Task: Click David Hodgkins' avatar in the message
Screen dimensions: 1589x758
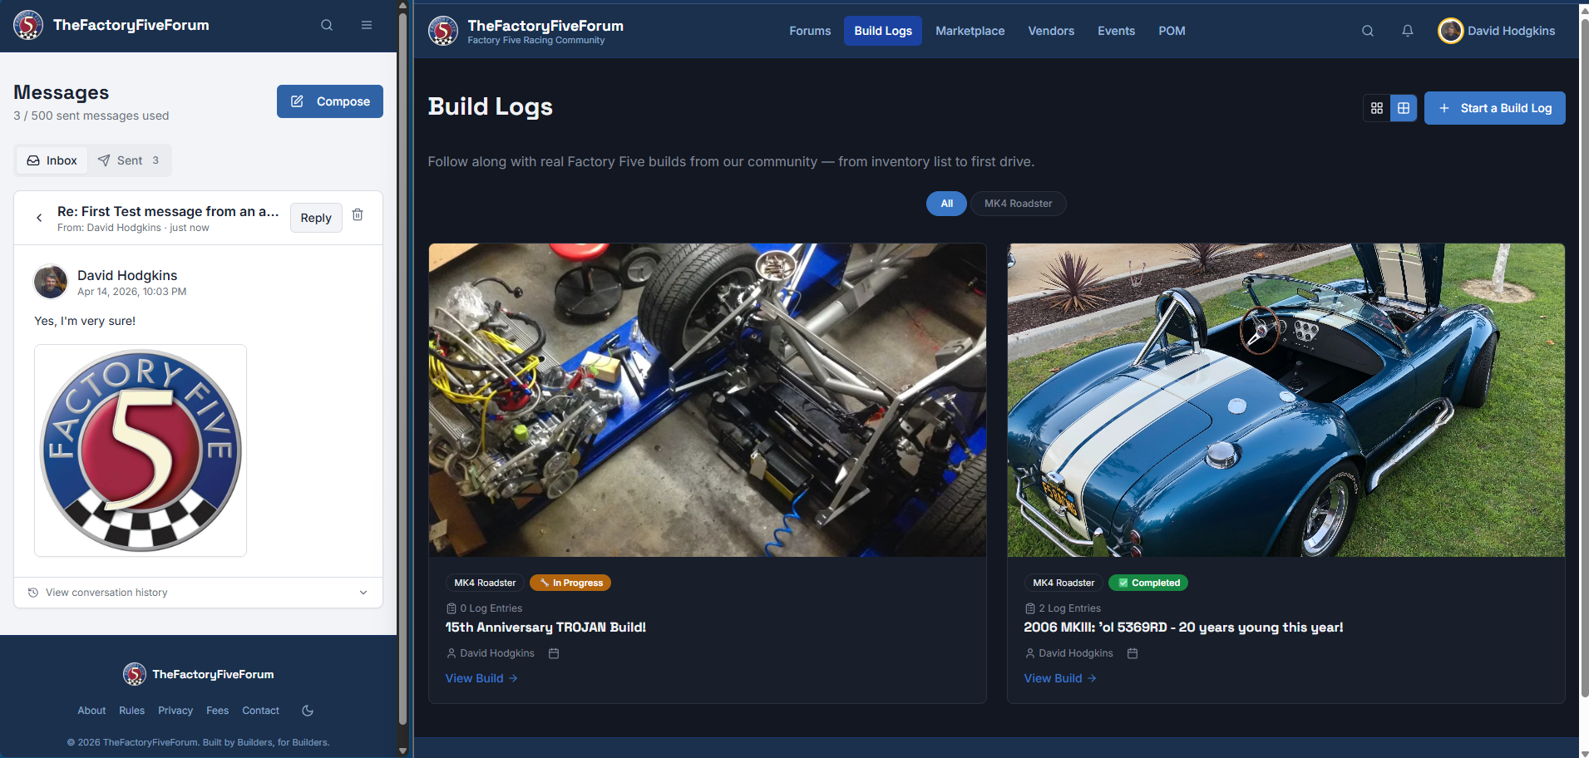Action: tap(51, 282)
